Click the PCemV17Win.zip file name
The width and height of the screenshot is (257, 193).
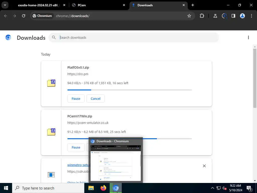[80, 116]
